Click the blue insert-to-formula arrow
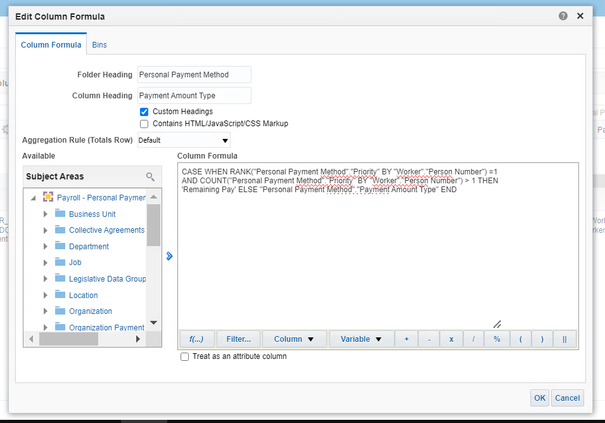 pyautogui.click(x=169, y=256)
